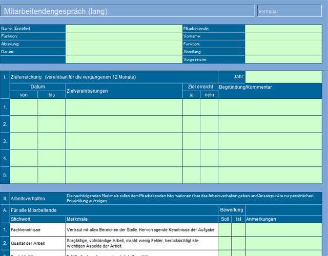Mark 'ja' for goal 4 achieved
Screen dimensions: 328x256
tap(191, 158)
